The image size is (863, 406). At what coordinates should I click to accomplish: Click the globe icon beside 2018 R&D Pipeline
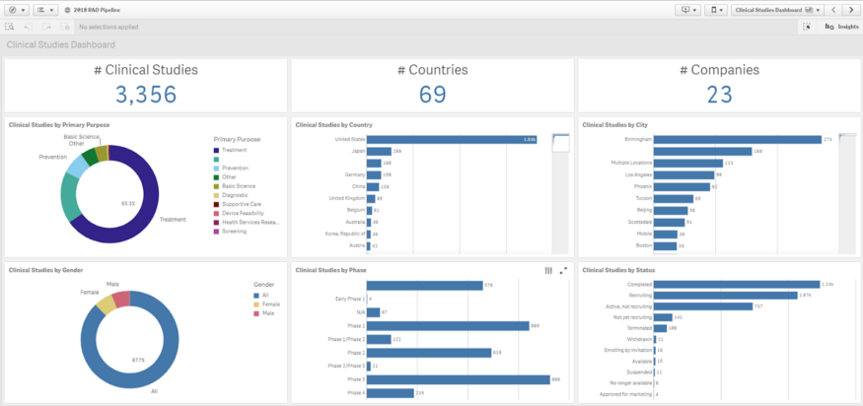(x=68, y=10)
